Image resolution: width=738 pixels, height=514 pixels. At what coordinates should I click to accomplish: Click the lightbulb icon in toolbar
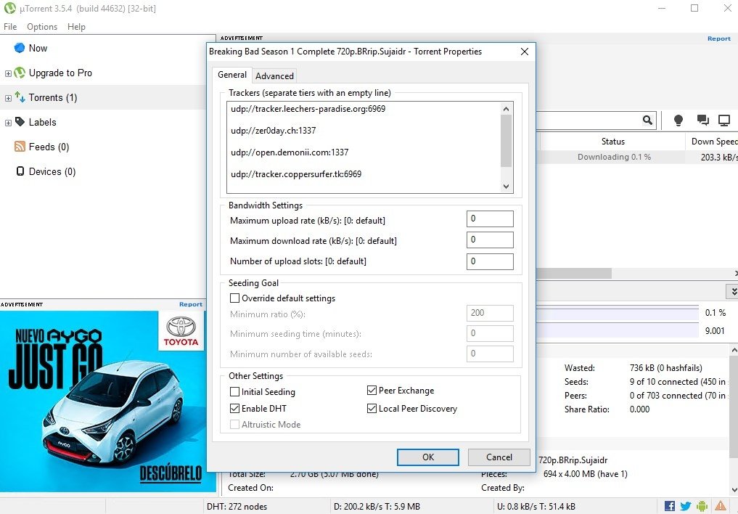pos(678,121)
